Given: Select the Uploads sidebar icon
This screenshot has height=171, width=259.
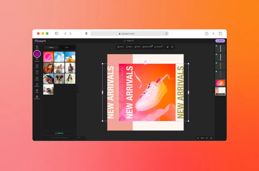Looking at the screenshot, I should tap(37, 53).
